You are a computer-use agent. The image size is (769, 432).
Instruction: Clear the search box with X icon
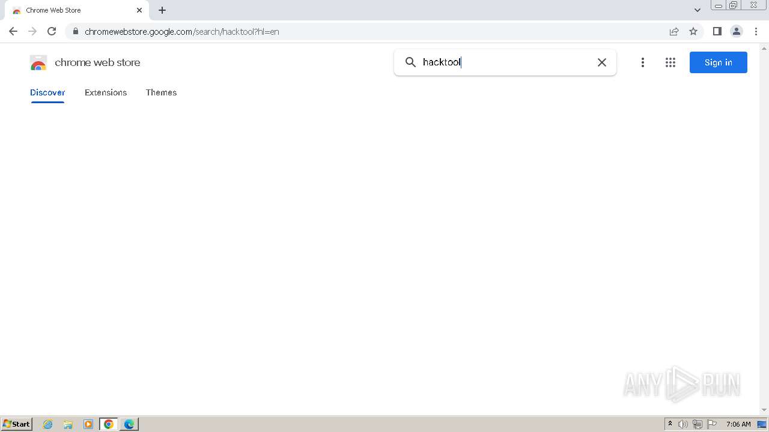pos(601,62)
